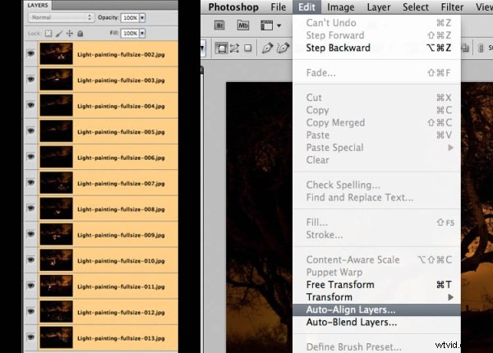The width and height of the screenshot is (493, 353).
Task: Select the Pen tool icon in options bar
Action: click(x=267, y=48)
